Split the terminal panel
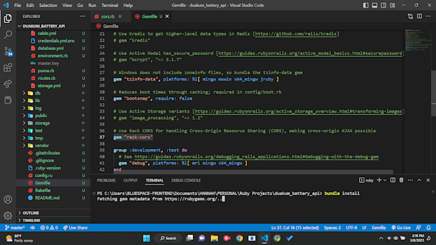The image size is (436, 245). pyautogui.click(x=392, y=180)
